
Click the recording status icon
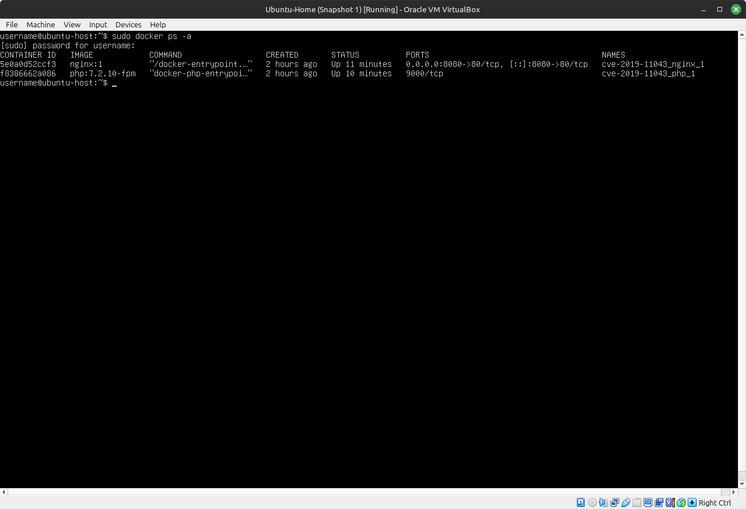[659, 503]
